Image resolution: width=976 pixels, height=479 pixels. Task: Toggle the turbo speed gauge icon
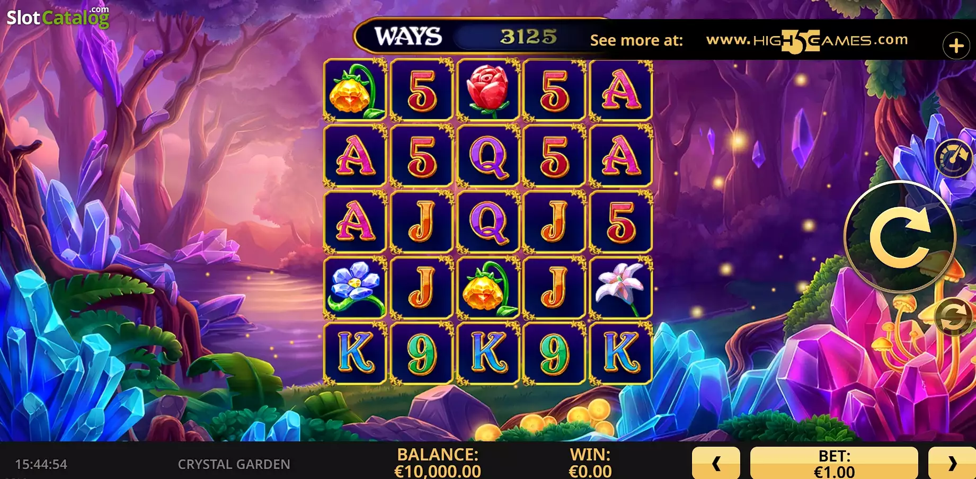click(x=954, y=158)
